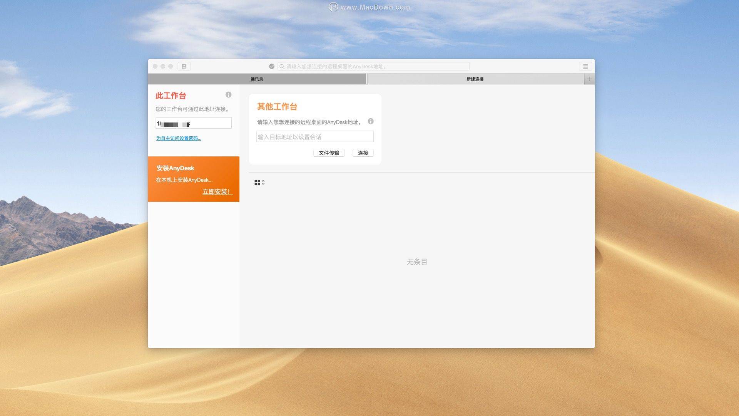This screenshot has height=416, width=739.
Task: Add a new tab with the plus icon
Action: pyautogui.click(x=589, y=79)
